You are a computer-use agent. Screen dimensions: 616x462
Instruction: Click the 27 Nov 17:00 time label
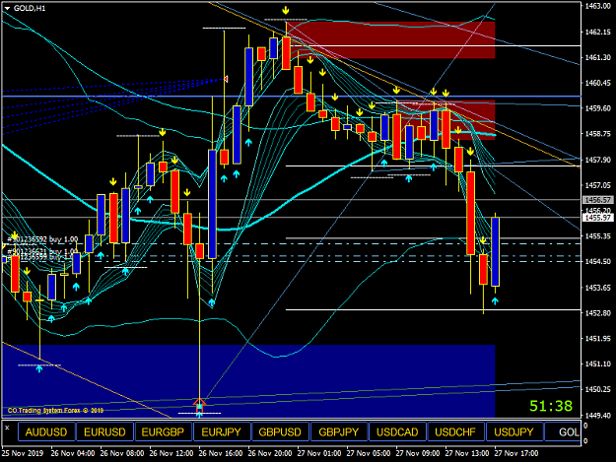(x=516, y=453)
